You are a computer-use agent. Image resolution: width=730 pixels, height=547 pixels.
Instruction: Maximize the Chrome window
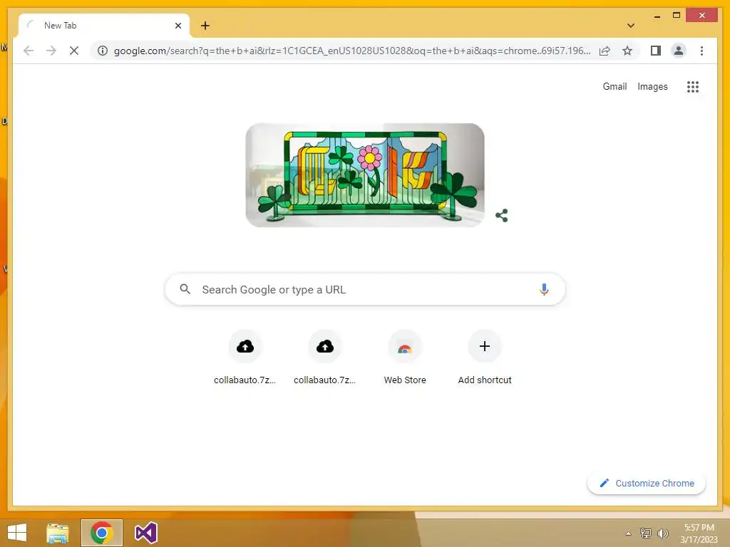(x=677, y=16)
